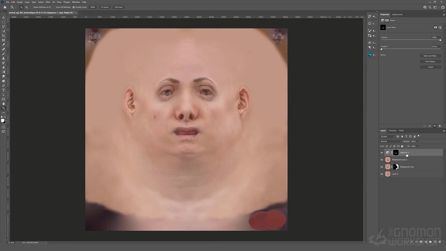Hide the Background copy layer
Image resolution: width=446 pixels, height=251 pixels.
pos(381,167)
